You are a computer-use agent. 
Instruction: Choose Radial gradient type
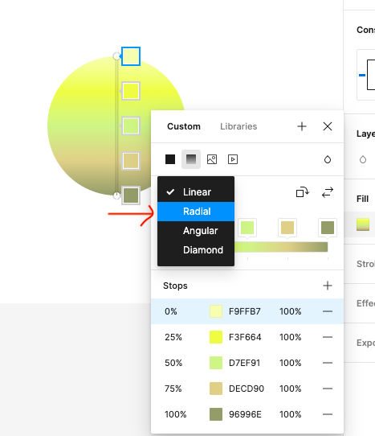[196, 212]
